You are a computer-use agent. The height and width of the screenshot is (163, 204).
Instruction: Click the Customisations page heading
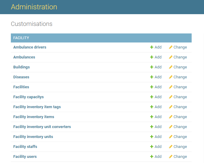32,24
